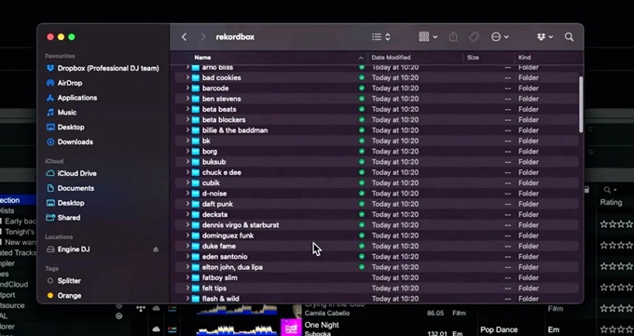Click Rating column header in rekordbox
The width and height of the screenshot is (634, 336).
[x=611, y=202]
